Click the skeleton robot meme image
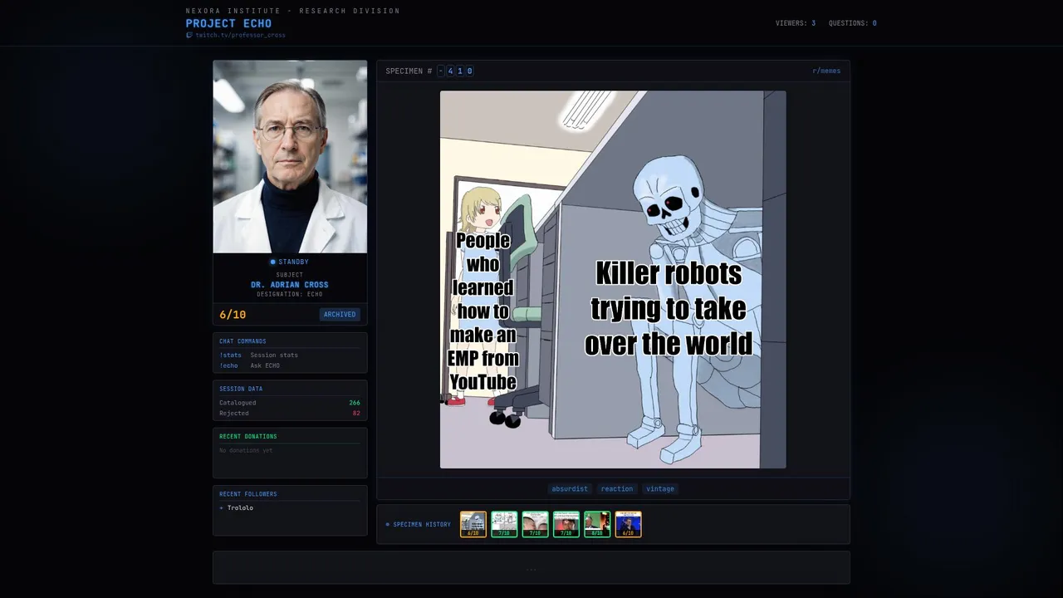Viewport: 1063px width, 598px height. [613, 280]
